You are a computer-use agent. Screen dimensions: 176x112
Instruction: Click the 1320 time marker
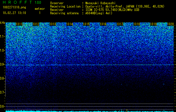click(x=170, y=24)
